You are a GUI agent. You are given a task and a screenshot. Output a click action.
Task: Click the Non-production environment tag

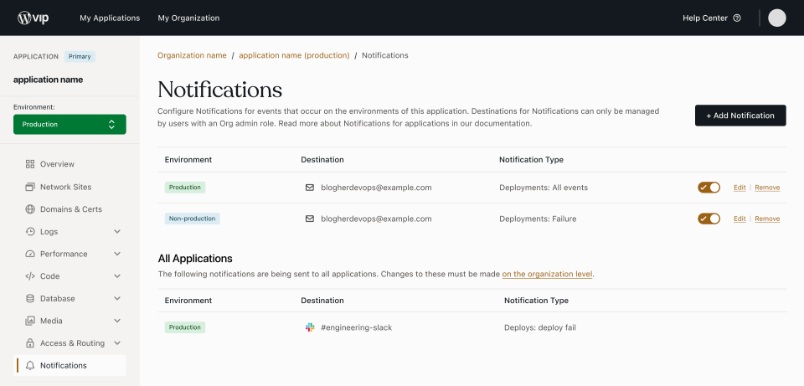pos(193,219)
